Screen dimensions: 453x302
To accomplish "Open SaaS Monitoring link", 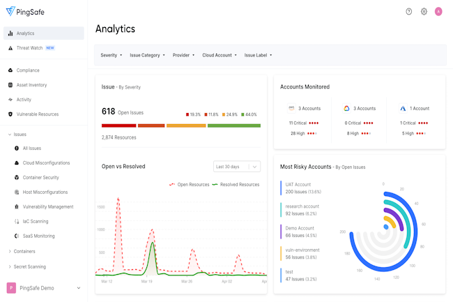I will [39, 236].
